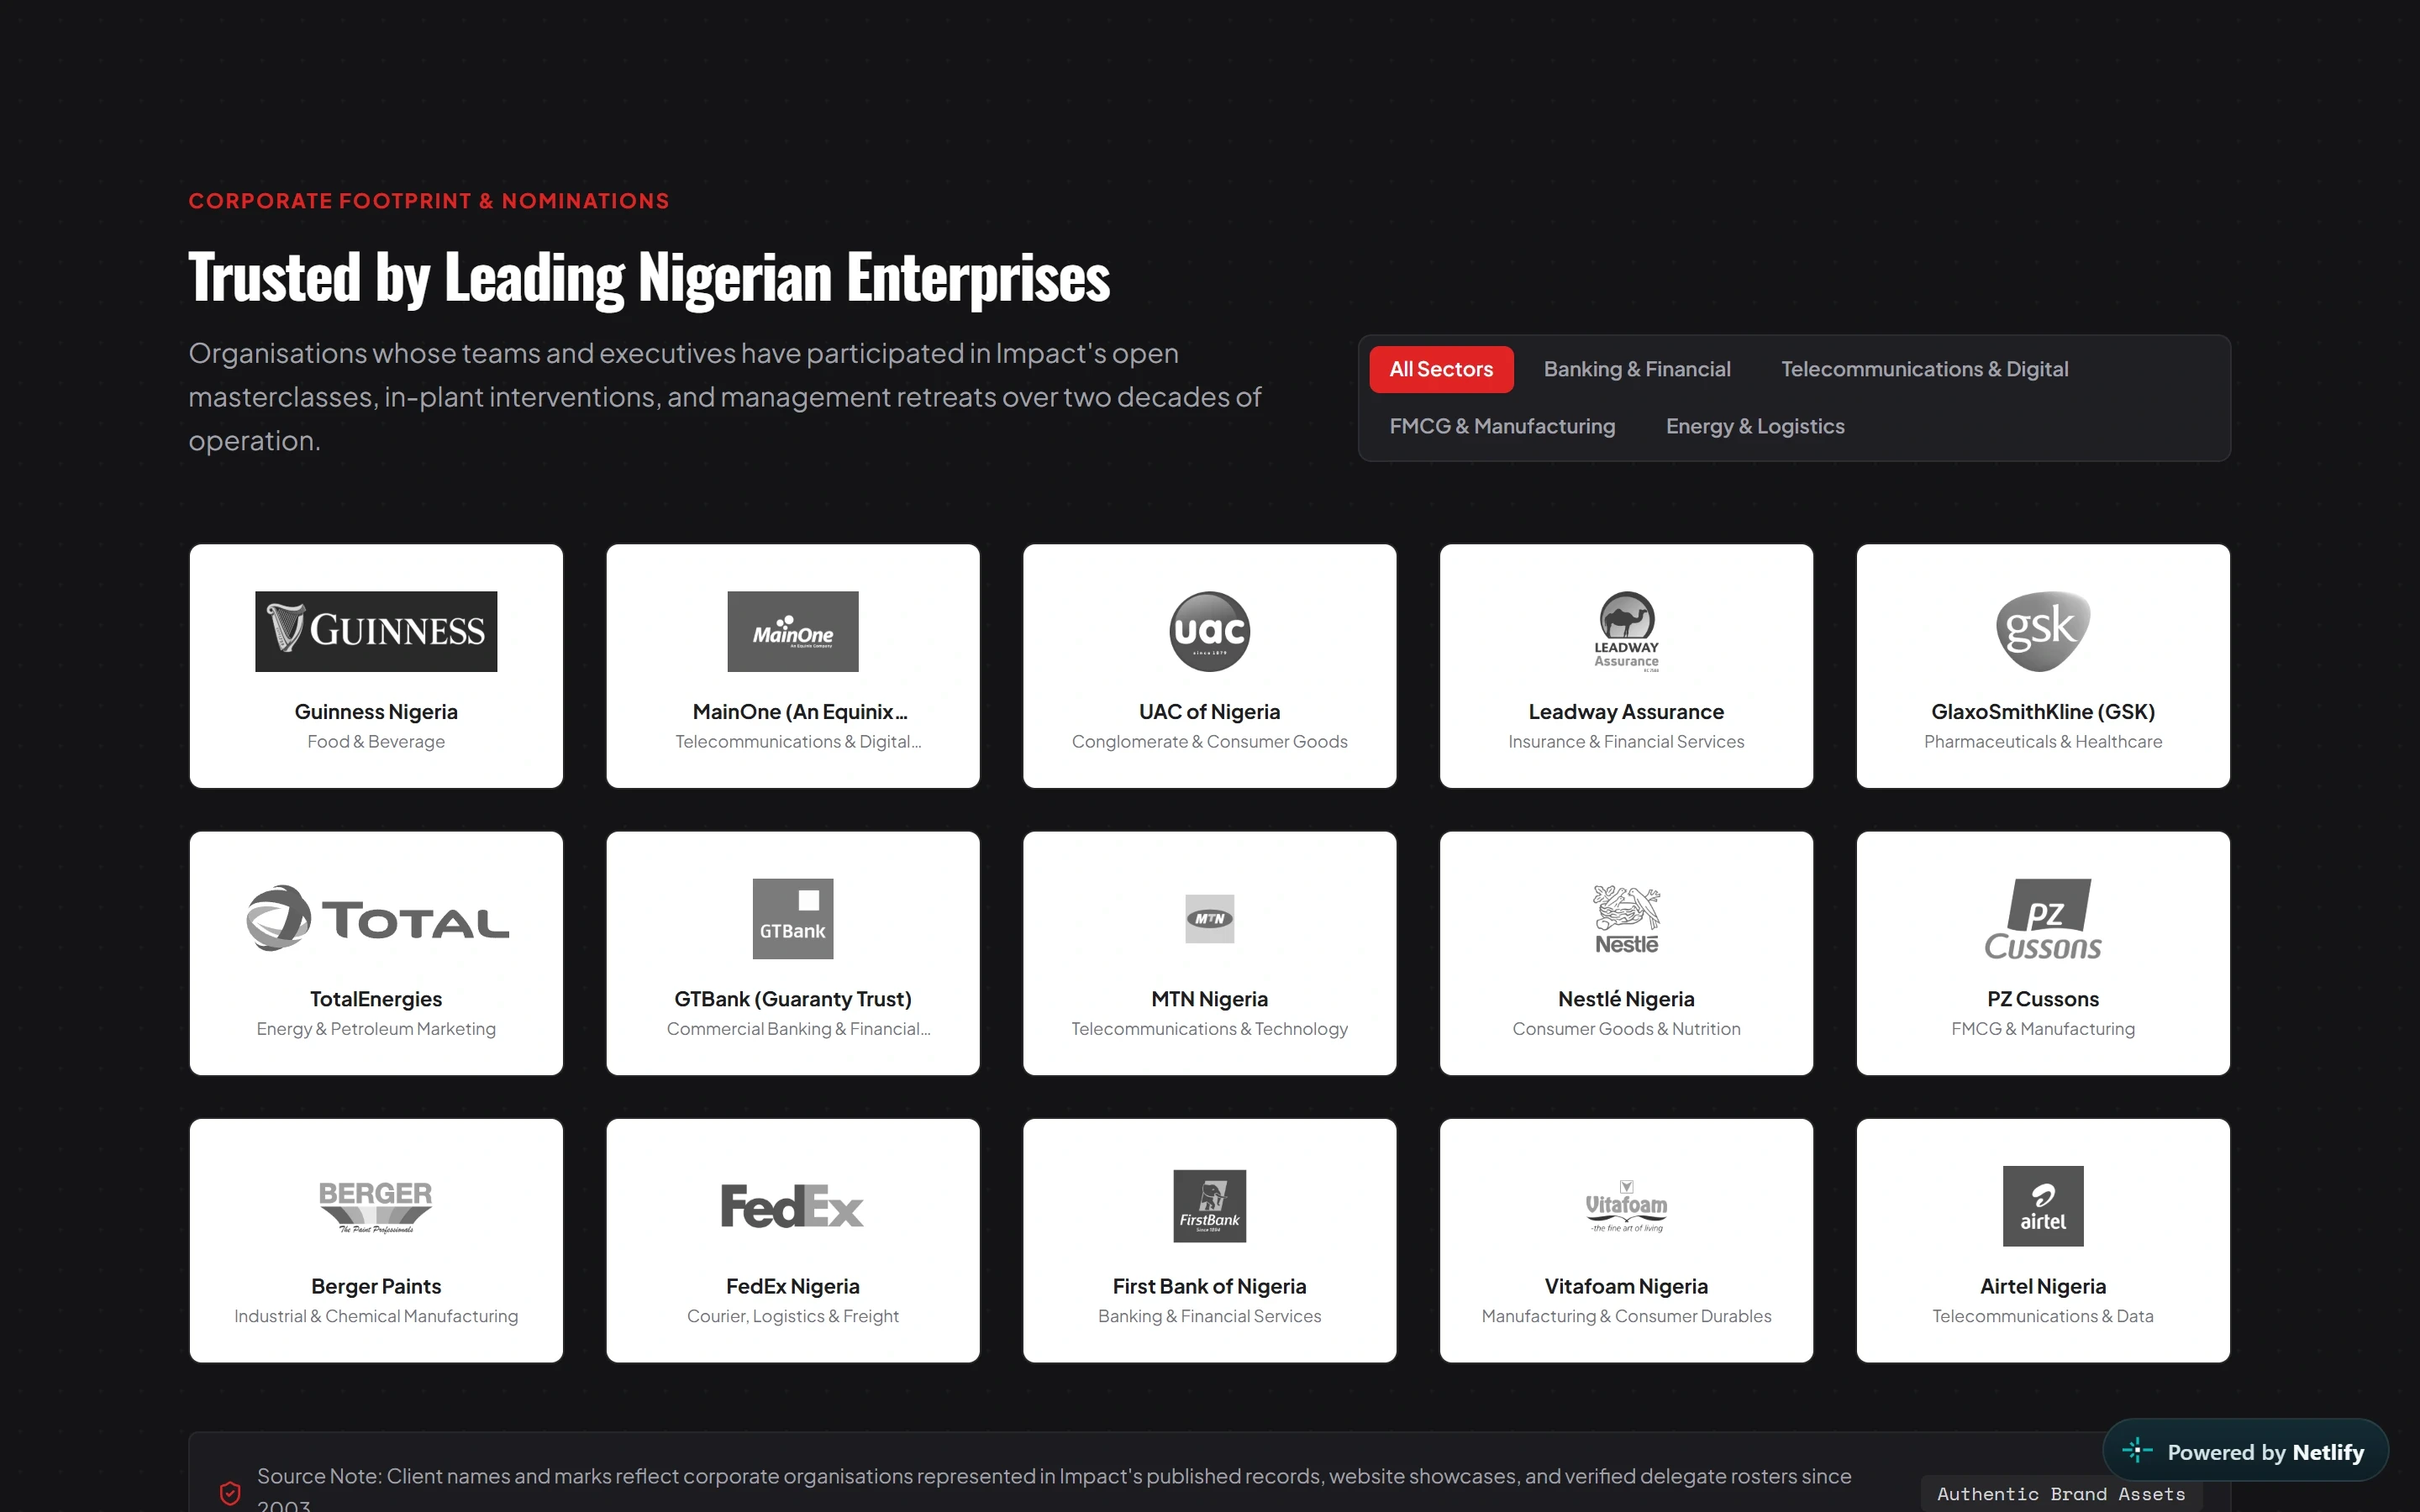The width and height of the screenshot is (2420, 1512).
Task: Click Industrial & Chemical Manufacturing label
Action: [x=376, y=1316]
